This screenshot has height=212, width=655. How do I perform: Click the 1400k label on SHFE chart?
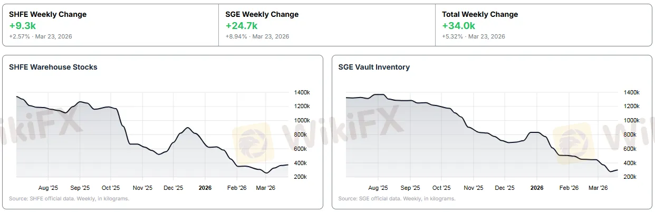coord(302,92)
